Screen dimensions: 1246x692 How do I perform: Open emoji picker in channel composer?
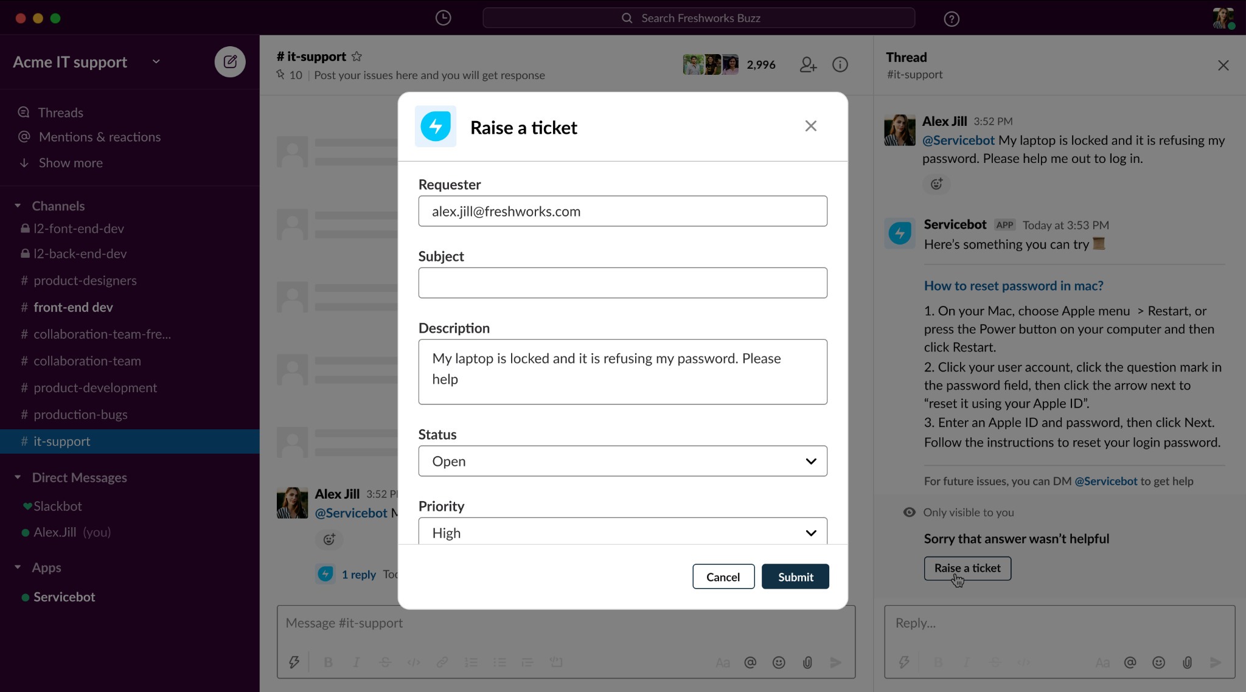click(x=779, y=662)
